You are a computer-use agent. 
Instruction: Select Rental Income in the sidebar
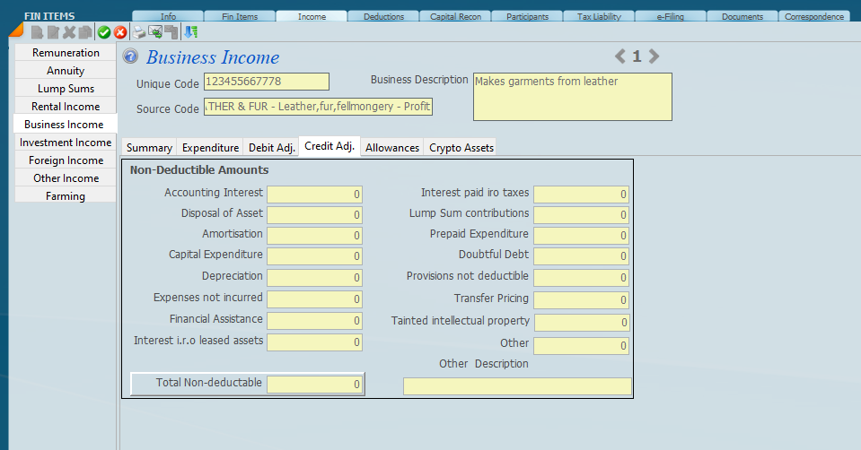(66, 107)
